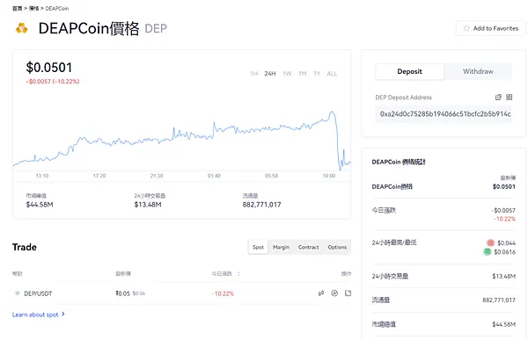
Task: Click the star icon in Add to Favorites
Action: pyautogui.click(x=466, y=28)
